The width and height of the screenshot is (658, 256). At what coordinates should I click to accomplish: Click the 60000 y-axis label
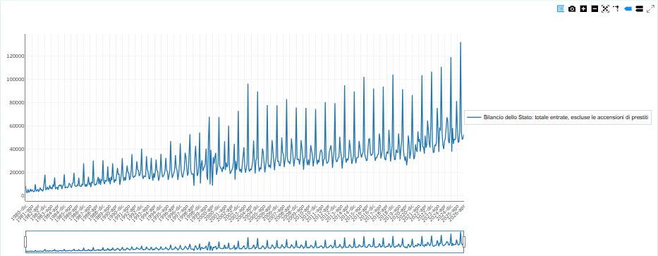17,126
